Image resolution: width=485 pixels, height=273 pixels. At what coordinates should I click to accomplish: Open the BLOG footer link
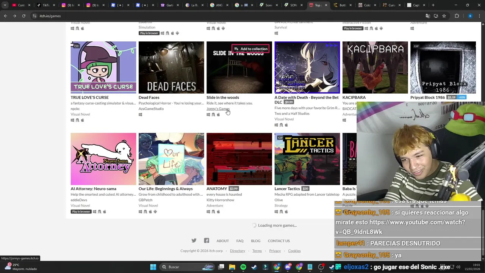pyautogui.click(x=256, y=241)
